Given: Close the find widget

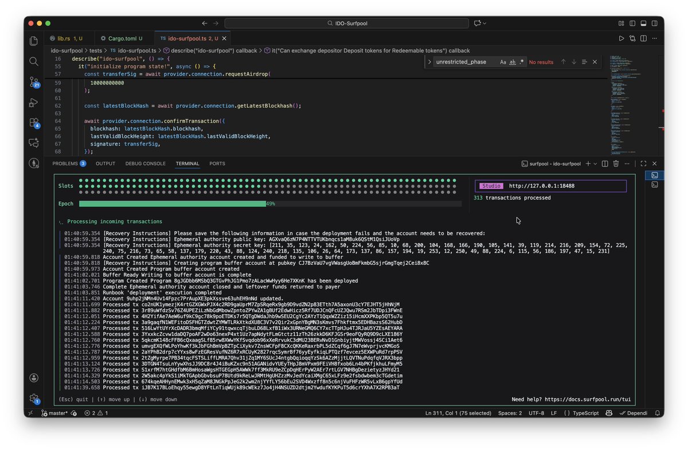Looking at the screenshot, I should [595, 62].
